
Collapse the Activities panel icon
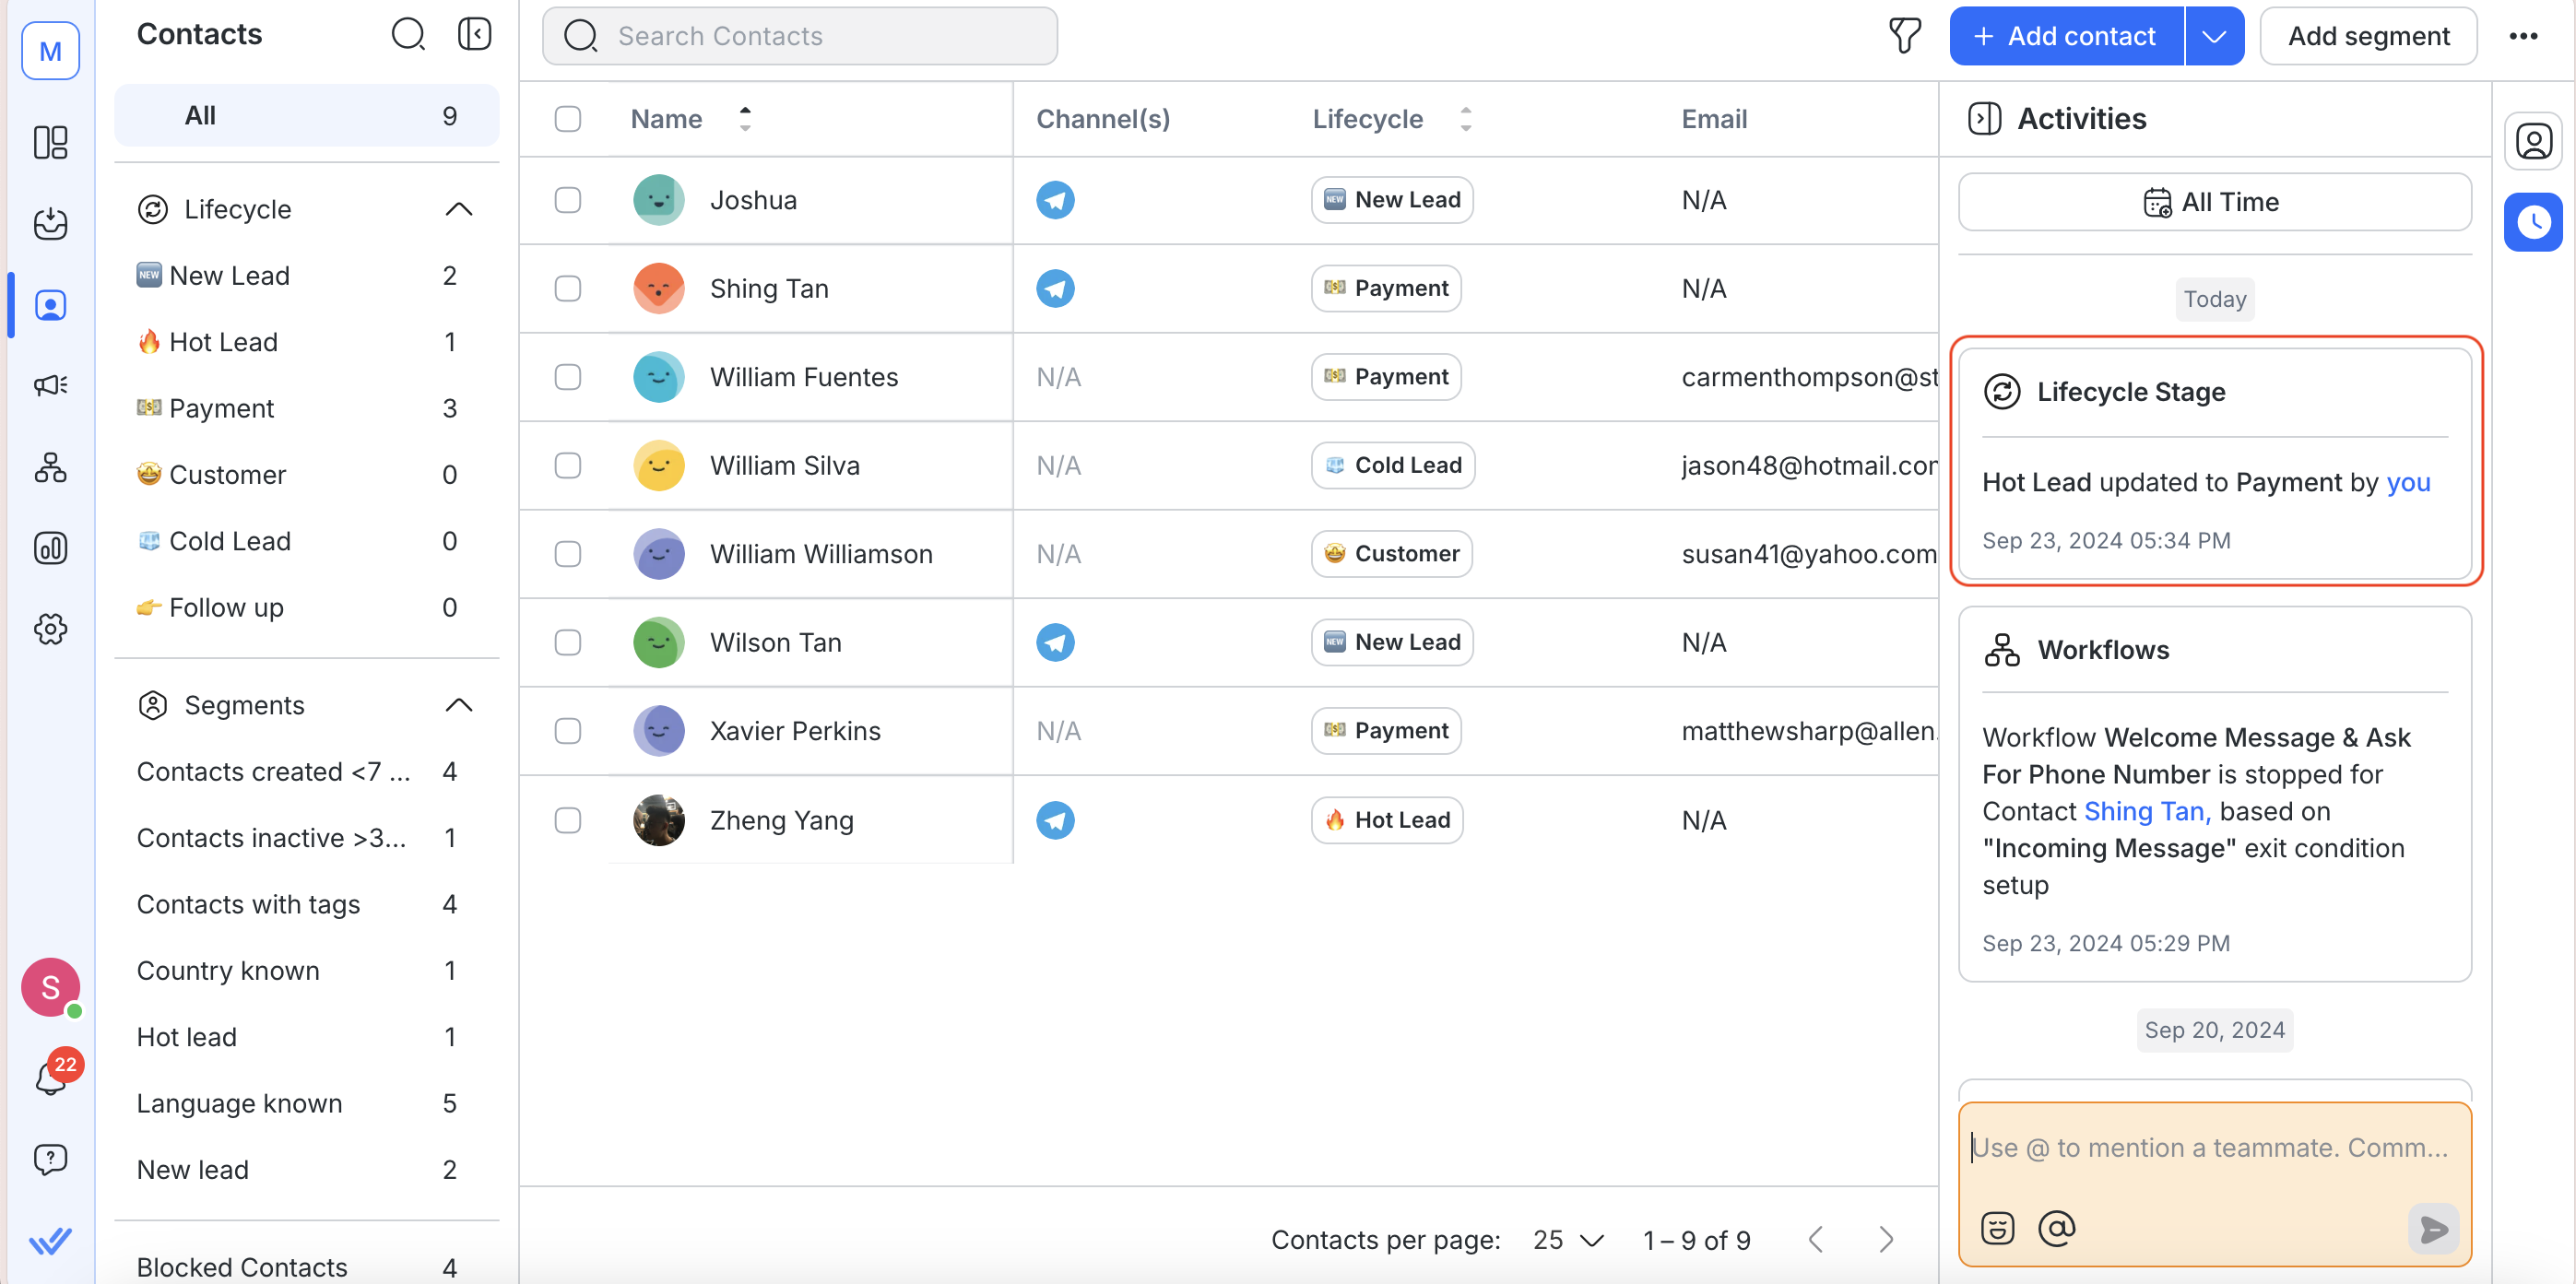pos(1984,119)
